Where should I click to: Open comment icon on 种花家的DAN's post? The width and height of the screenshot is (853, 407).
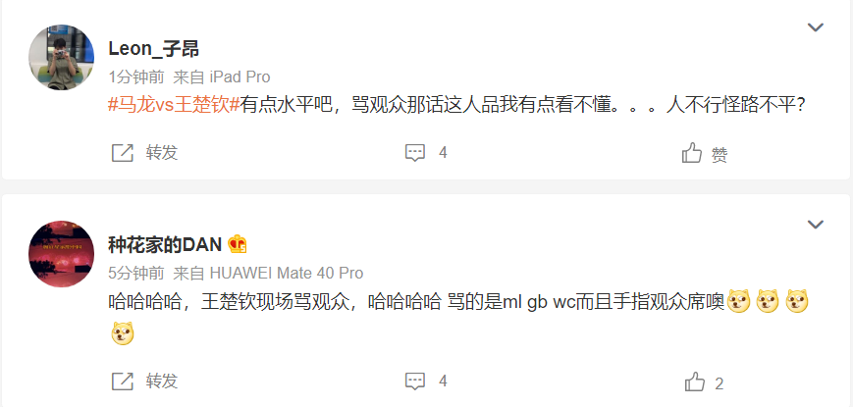(x=415, y=382)
